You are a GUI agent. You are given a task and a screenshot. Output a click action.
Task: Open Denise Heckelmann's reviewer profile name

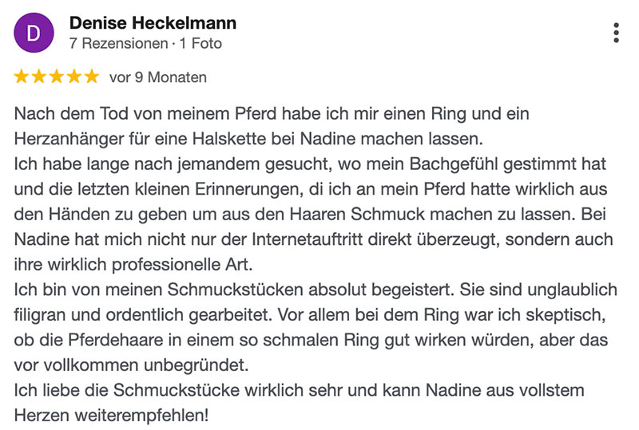pyautogui.click(x=153, y=23)
